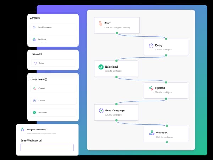
Task: Click the green connector dot below Webhook node
Action: [166, 142]
